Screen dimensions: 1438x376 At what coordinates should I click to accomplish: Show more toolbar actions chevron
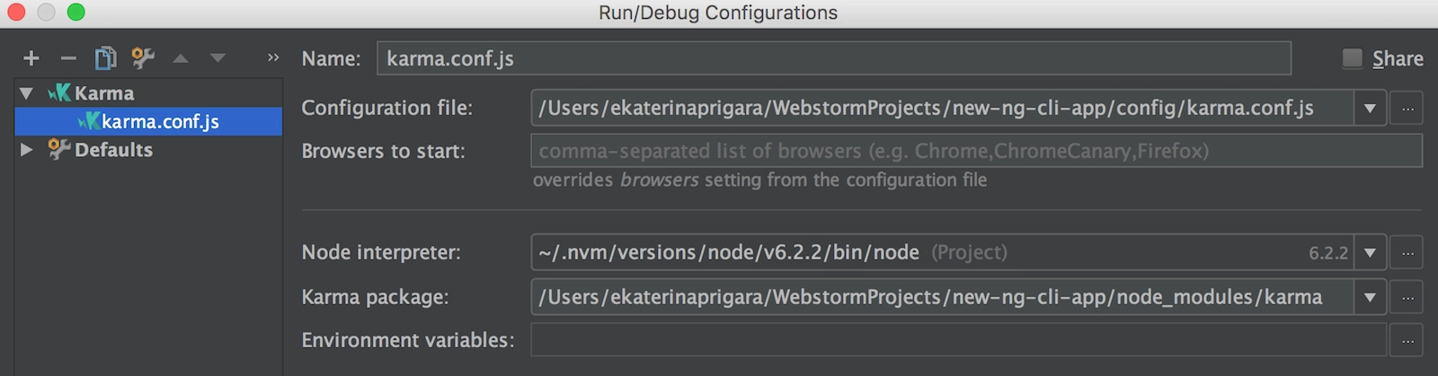(x=273, y=57)
